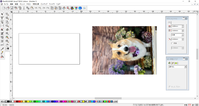Open the ヘルプ menu
This screenshot has width=199, height=106.
point(58,4)
